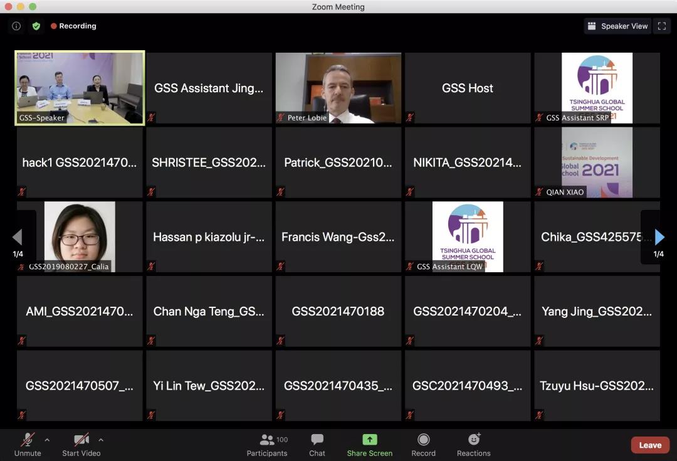The width and height of the screenshot is (677, 461).
Task: Start recording with the Record icon
Action: (x=423, y=440)
